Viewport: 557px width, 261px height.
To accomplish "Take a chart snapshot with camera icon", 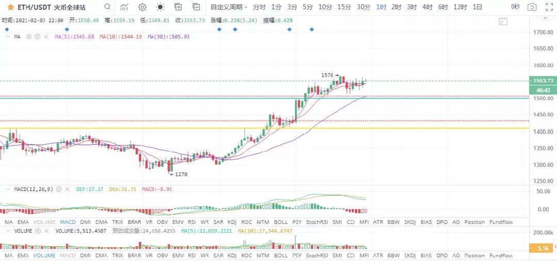I will coord(532,7).
